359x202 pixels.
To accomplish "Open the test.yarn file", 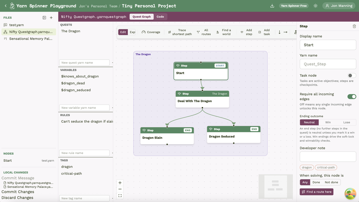I will click(x=29, y=25).
